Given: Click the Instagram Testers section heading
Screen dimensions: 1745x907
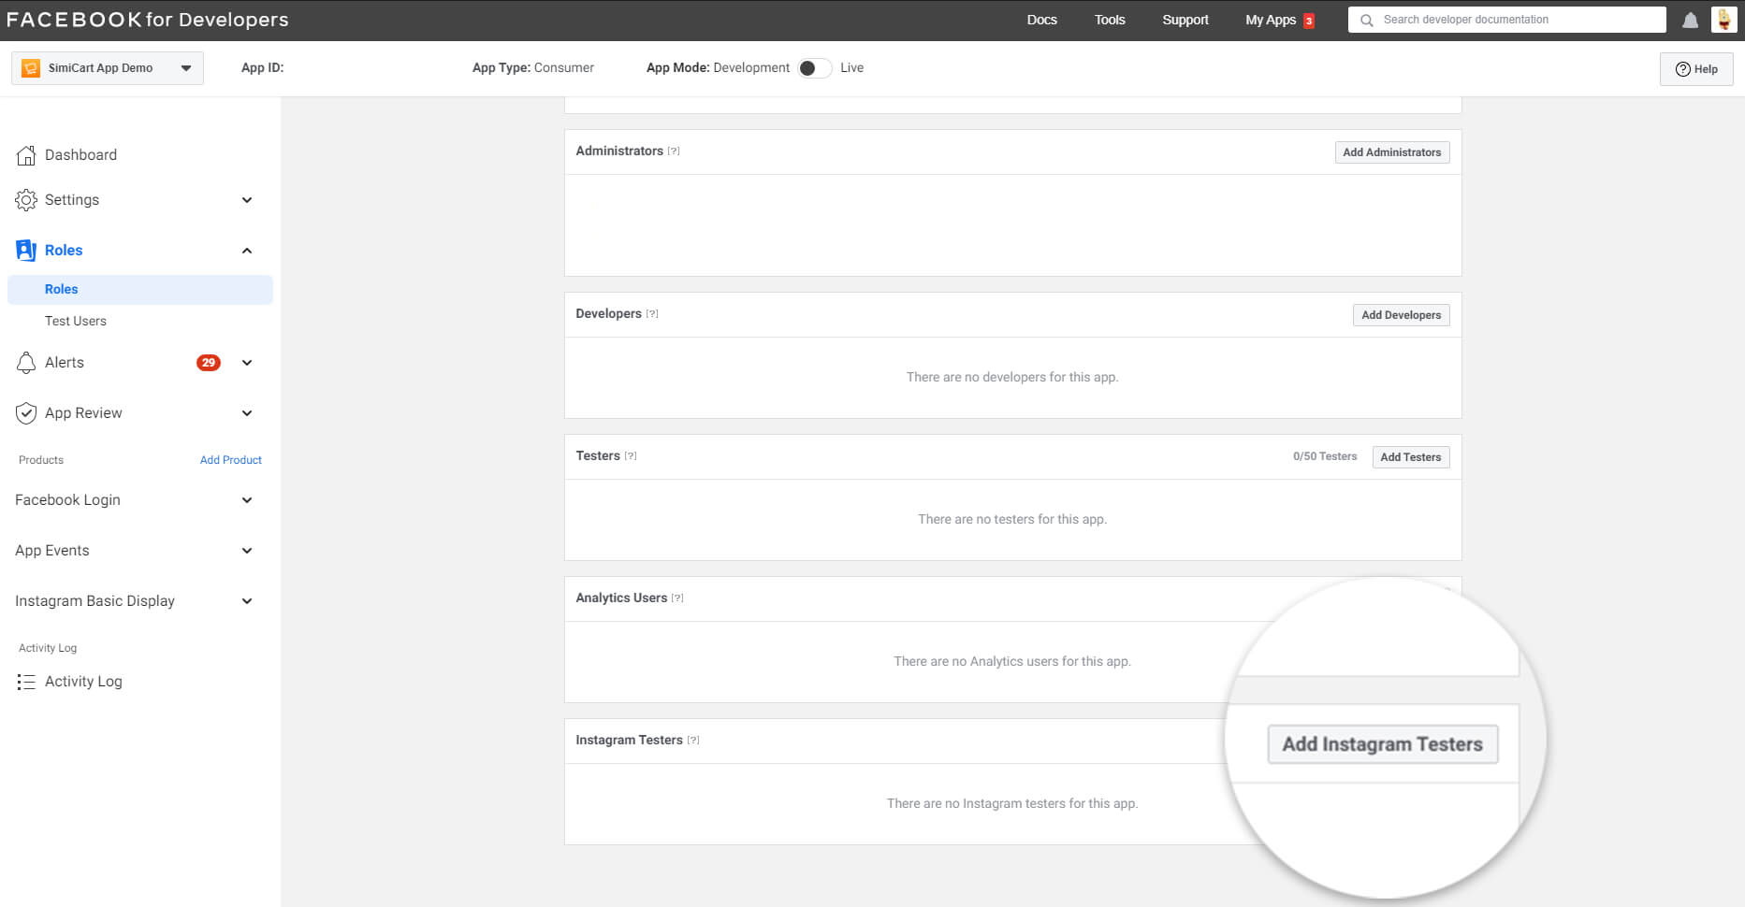Looking at the screenshot, I should (629, 741).
